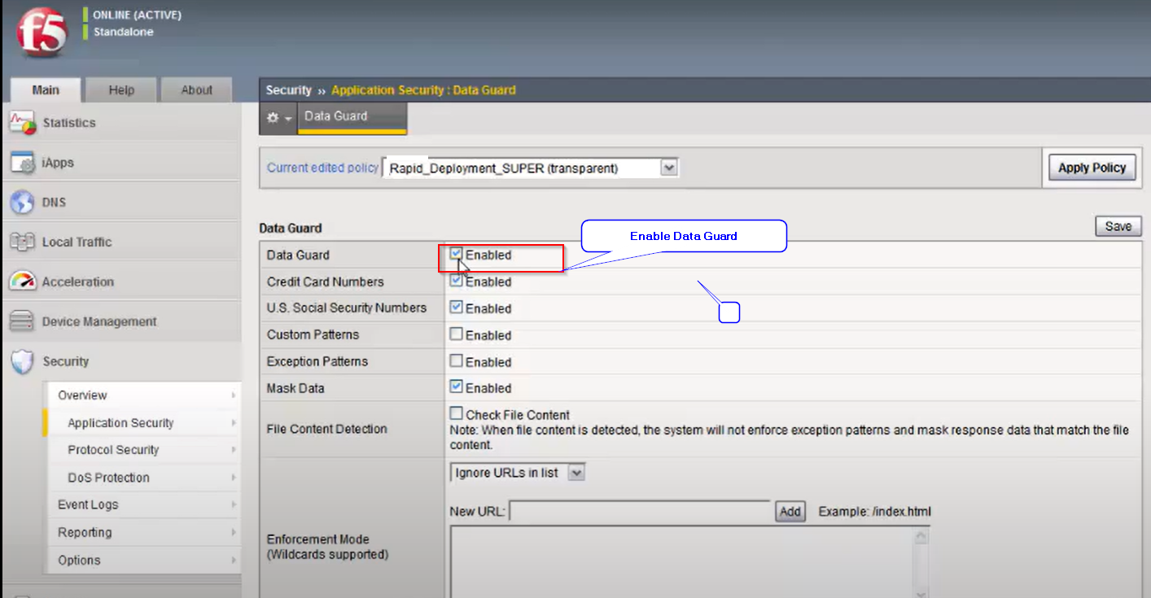Click the Device Management icon

click(23, 322)
